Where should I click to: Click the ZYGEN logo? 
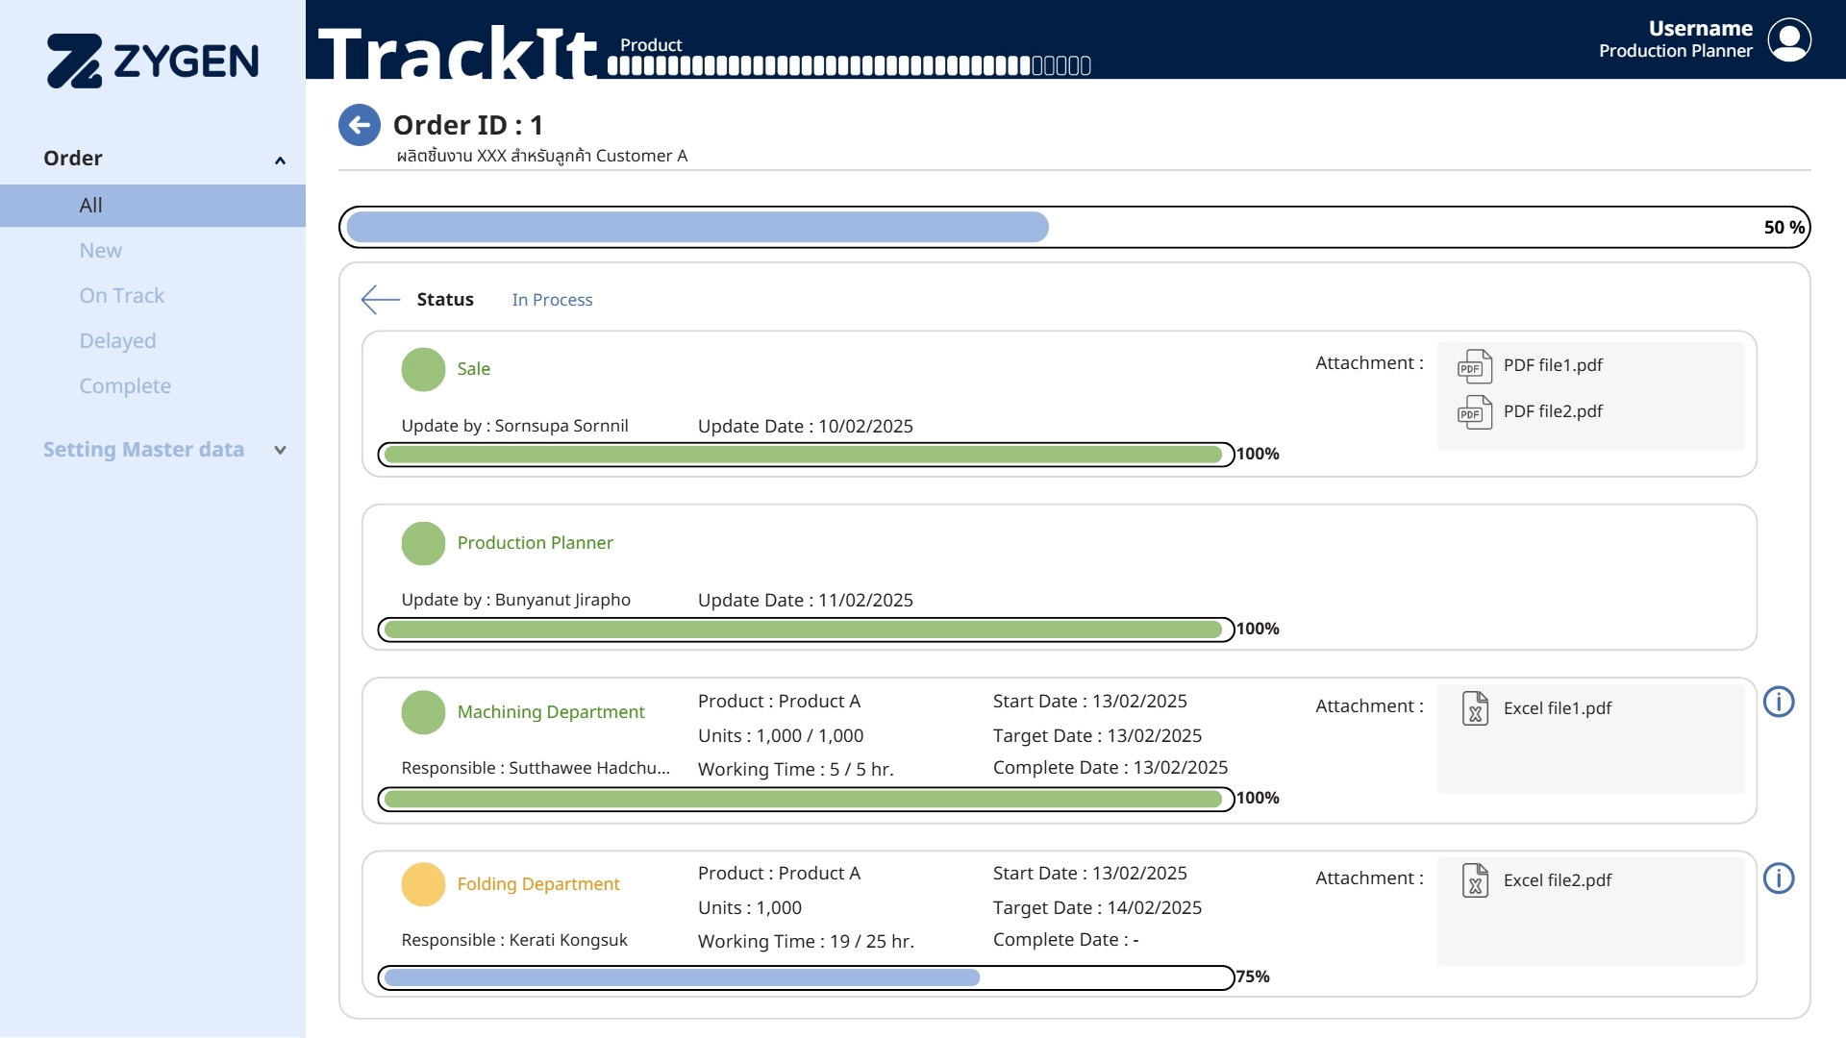click(153, 61)
